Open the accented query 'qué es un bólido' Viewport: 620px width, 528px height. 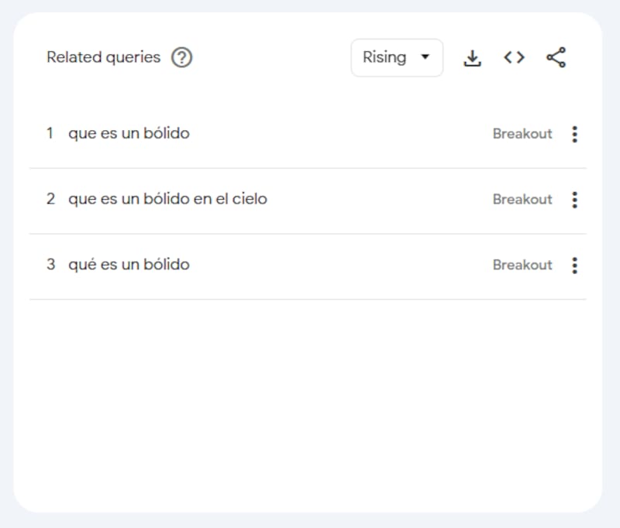[x=129, y=265]
